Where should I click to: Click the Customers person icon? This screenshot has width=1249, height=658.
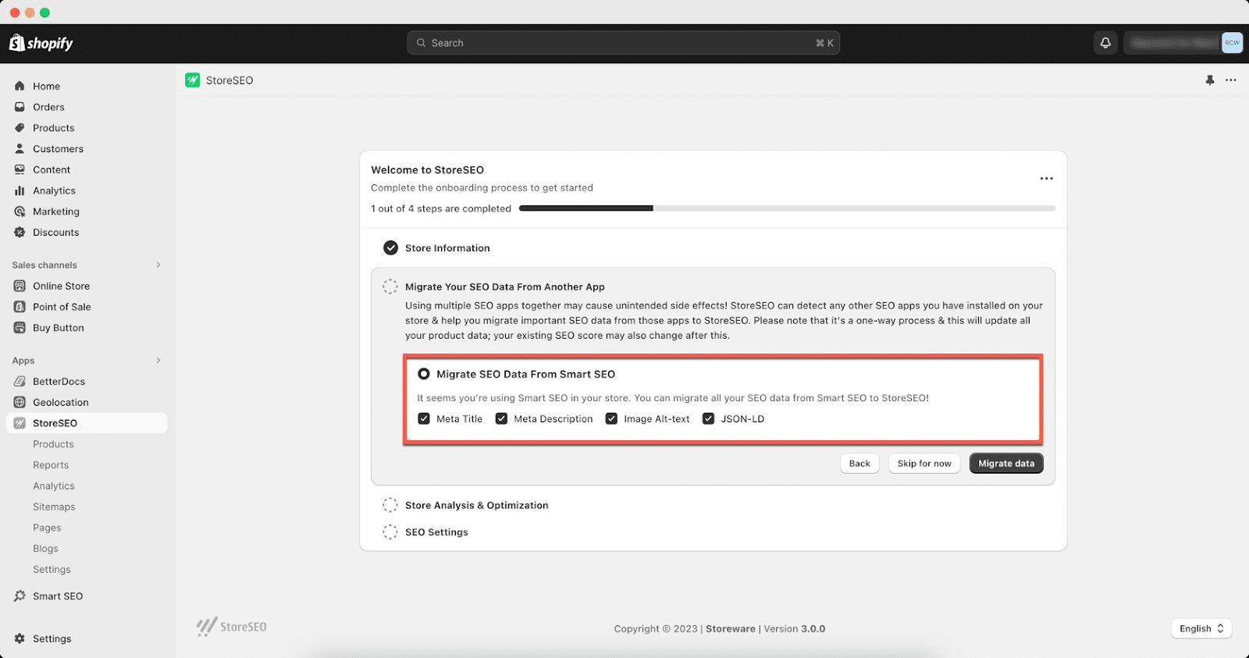click(x=20, y=148)
